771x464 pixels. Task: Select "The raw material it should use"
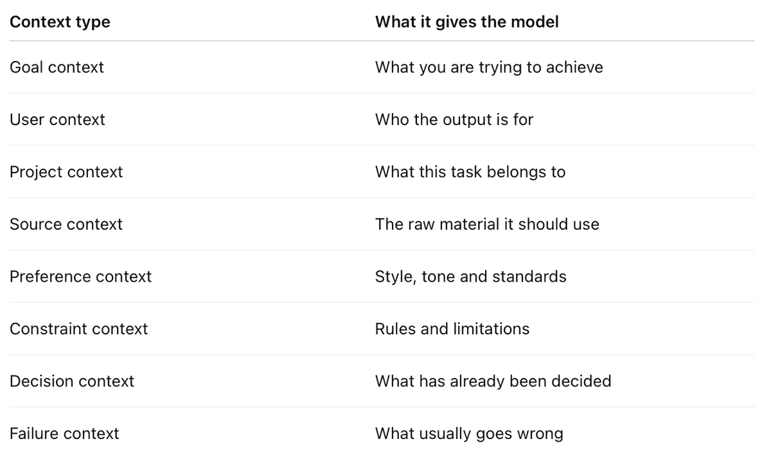coord(487,224)
